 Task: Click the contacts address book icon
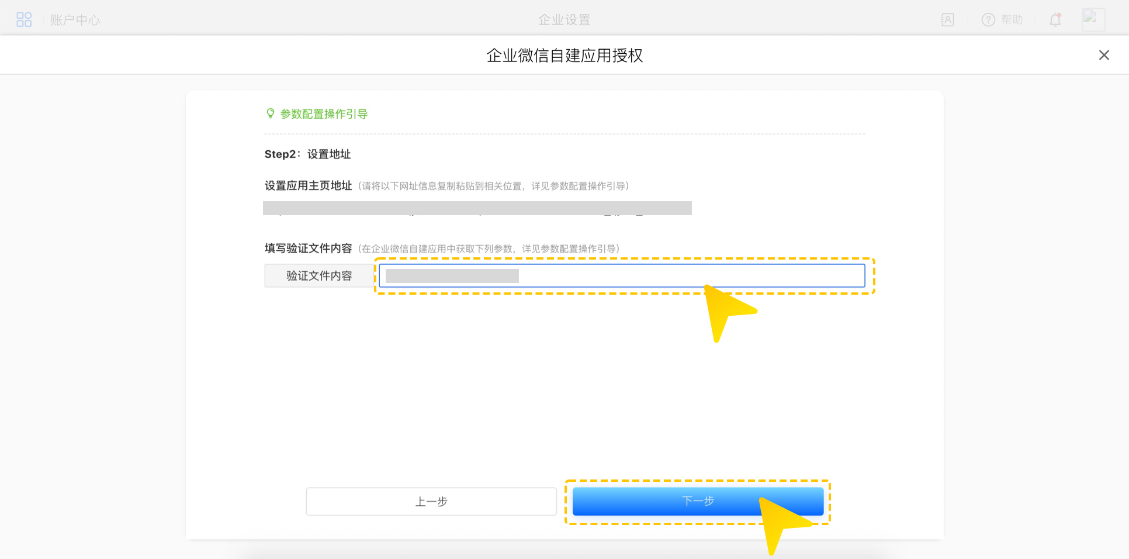coord(947,20)
